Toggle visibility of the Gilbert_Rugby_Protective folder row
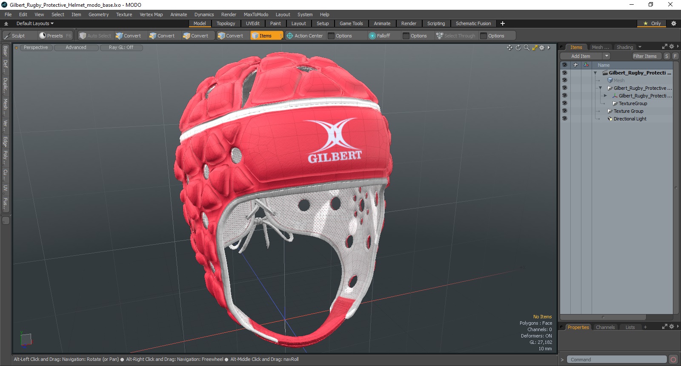This screenshot has width=681, height=366. coord(564,88)
